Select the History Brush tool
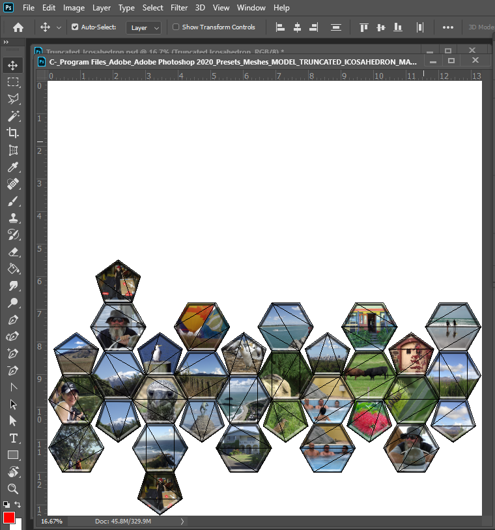Image resolution: width=495 pixels, height=530 pixels. 13,235
